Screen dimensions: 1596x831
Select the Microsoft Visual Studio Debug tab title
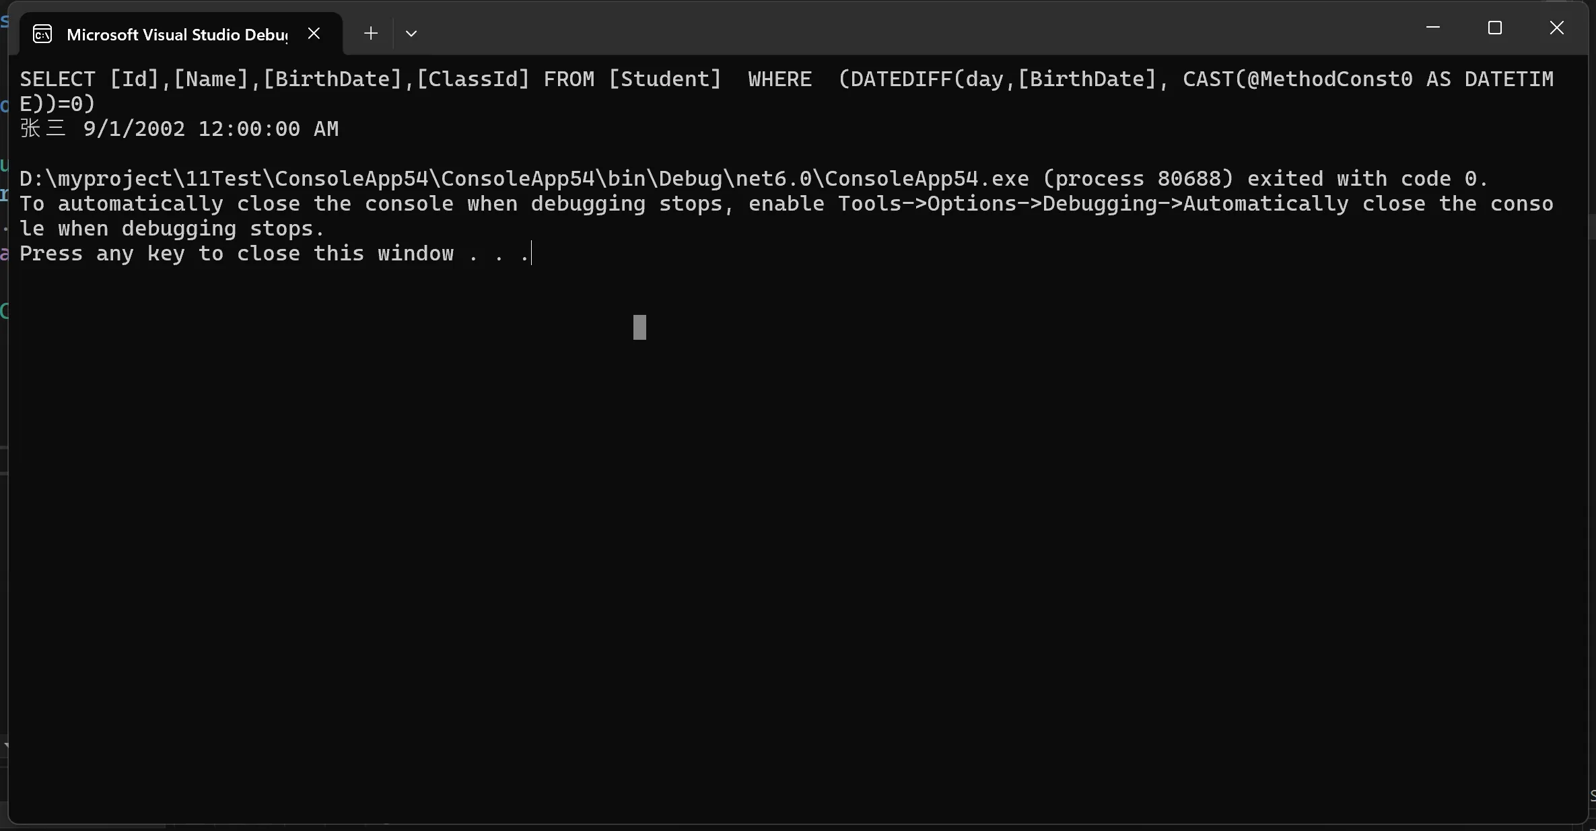[x=177, y=34]
